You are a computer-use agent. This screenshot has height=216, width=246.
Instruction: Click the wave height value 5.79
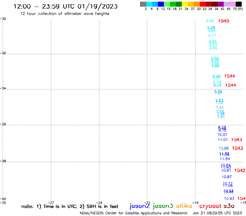pyautogui.click(x=217, y=82)
